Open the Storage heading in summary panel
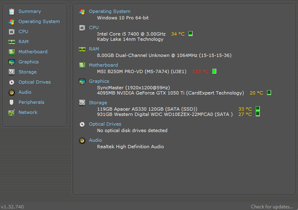The width and height of the screenshot is (298, 210). click(98, 103)
